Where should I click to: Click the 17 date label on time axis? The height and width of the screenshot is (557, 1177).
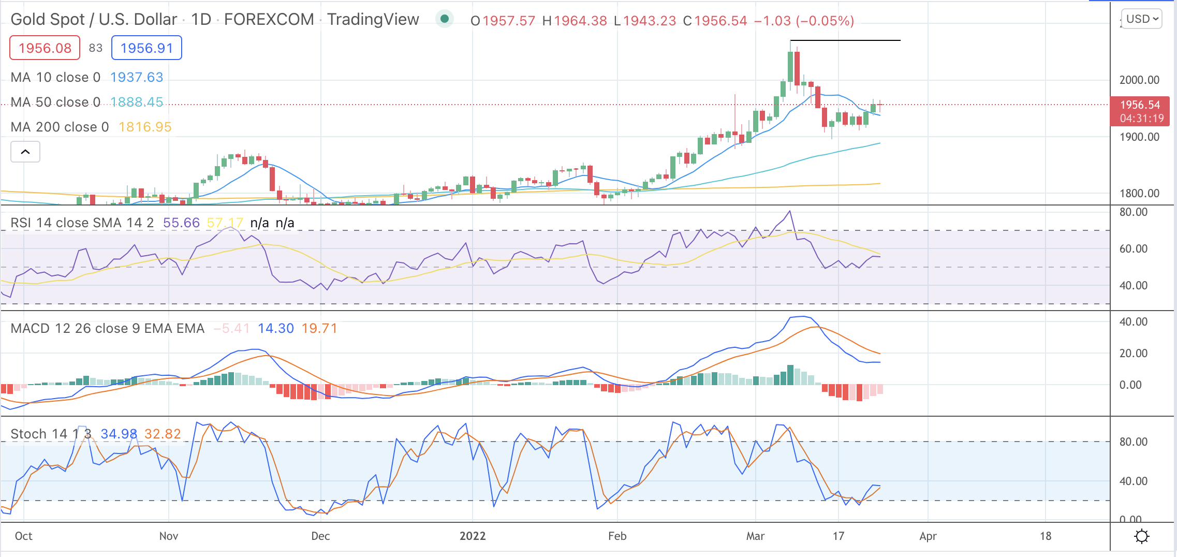838,536
